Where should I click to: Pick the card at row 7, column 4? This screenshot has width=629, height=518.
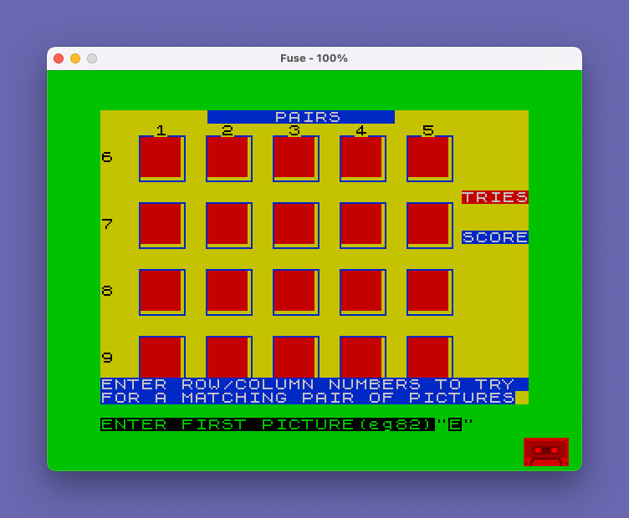(x=363, y=226)
